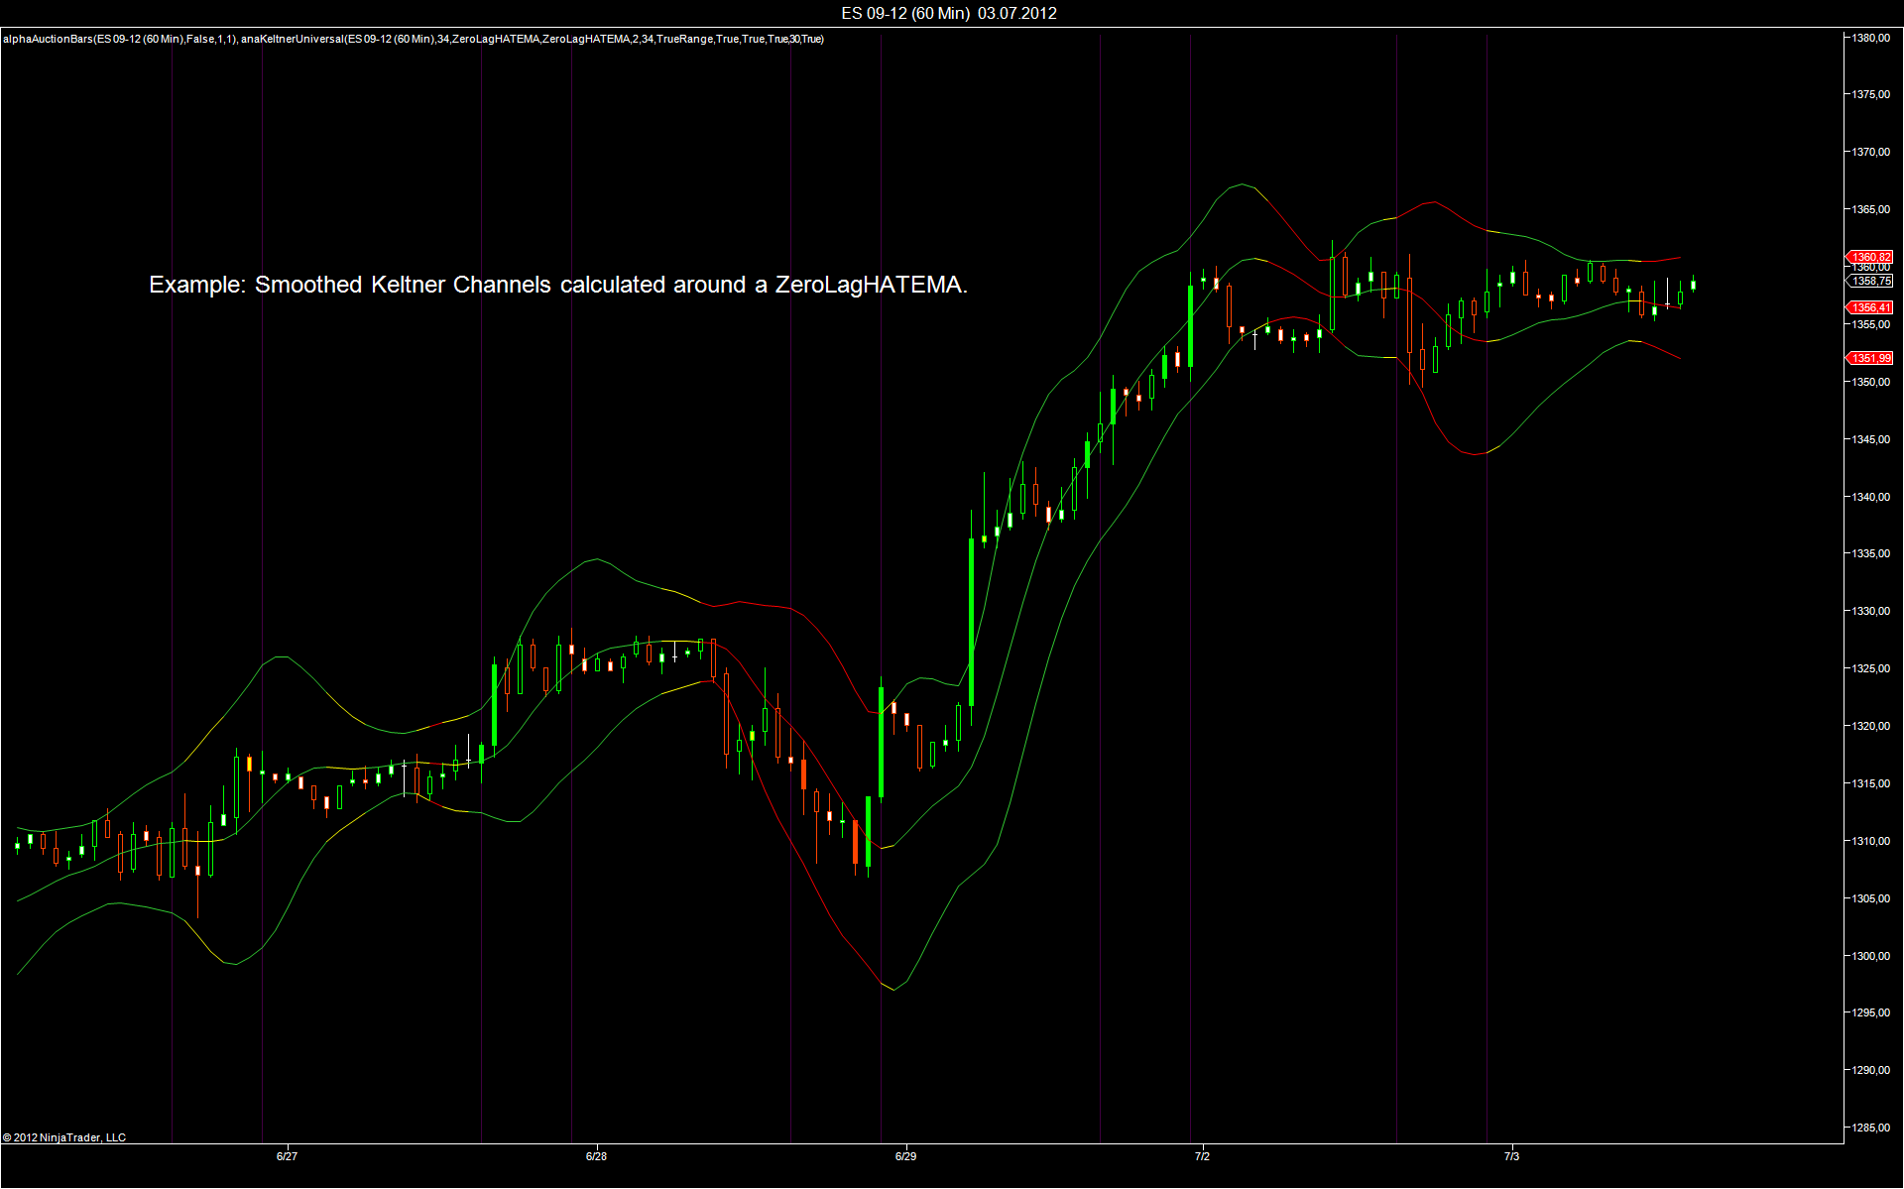Click the 1285,00 price axis label

click(x=1871, y=1128)
